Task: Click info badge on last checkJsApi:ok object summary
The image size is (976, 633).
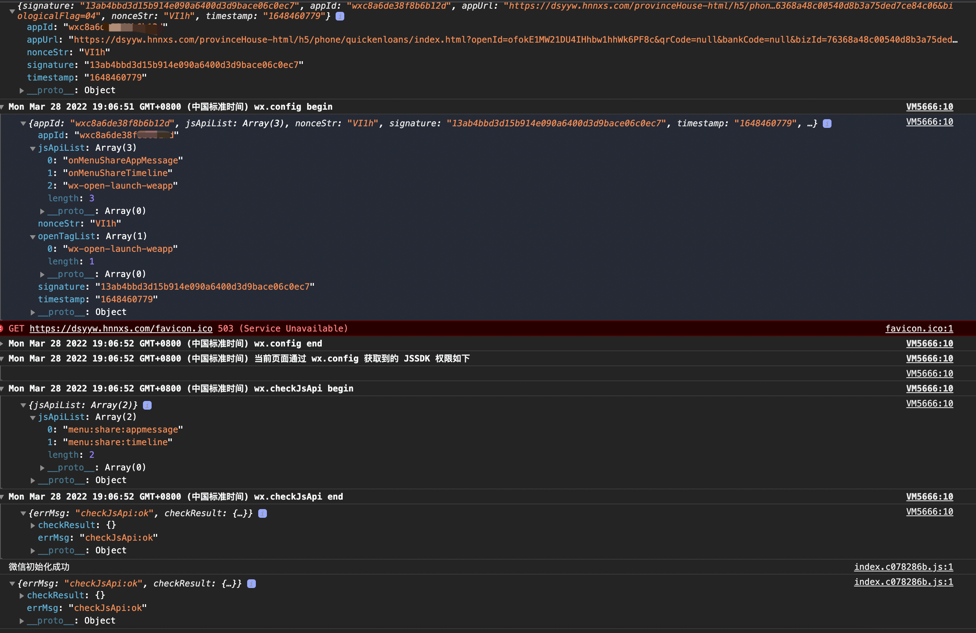Action: coord(252,583)
